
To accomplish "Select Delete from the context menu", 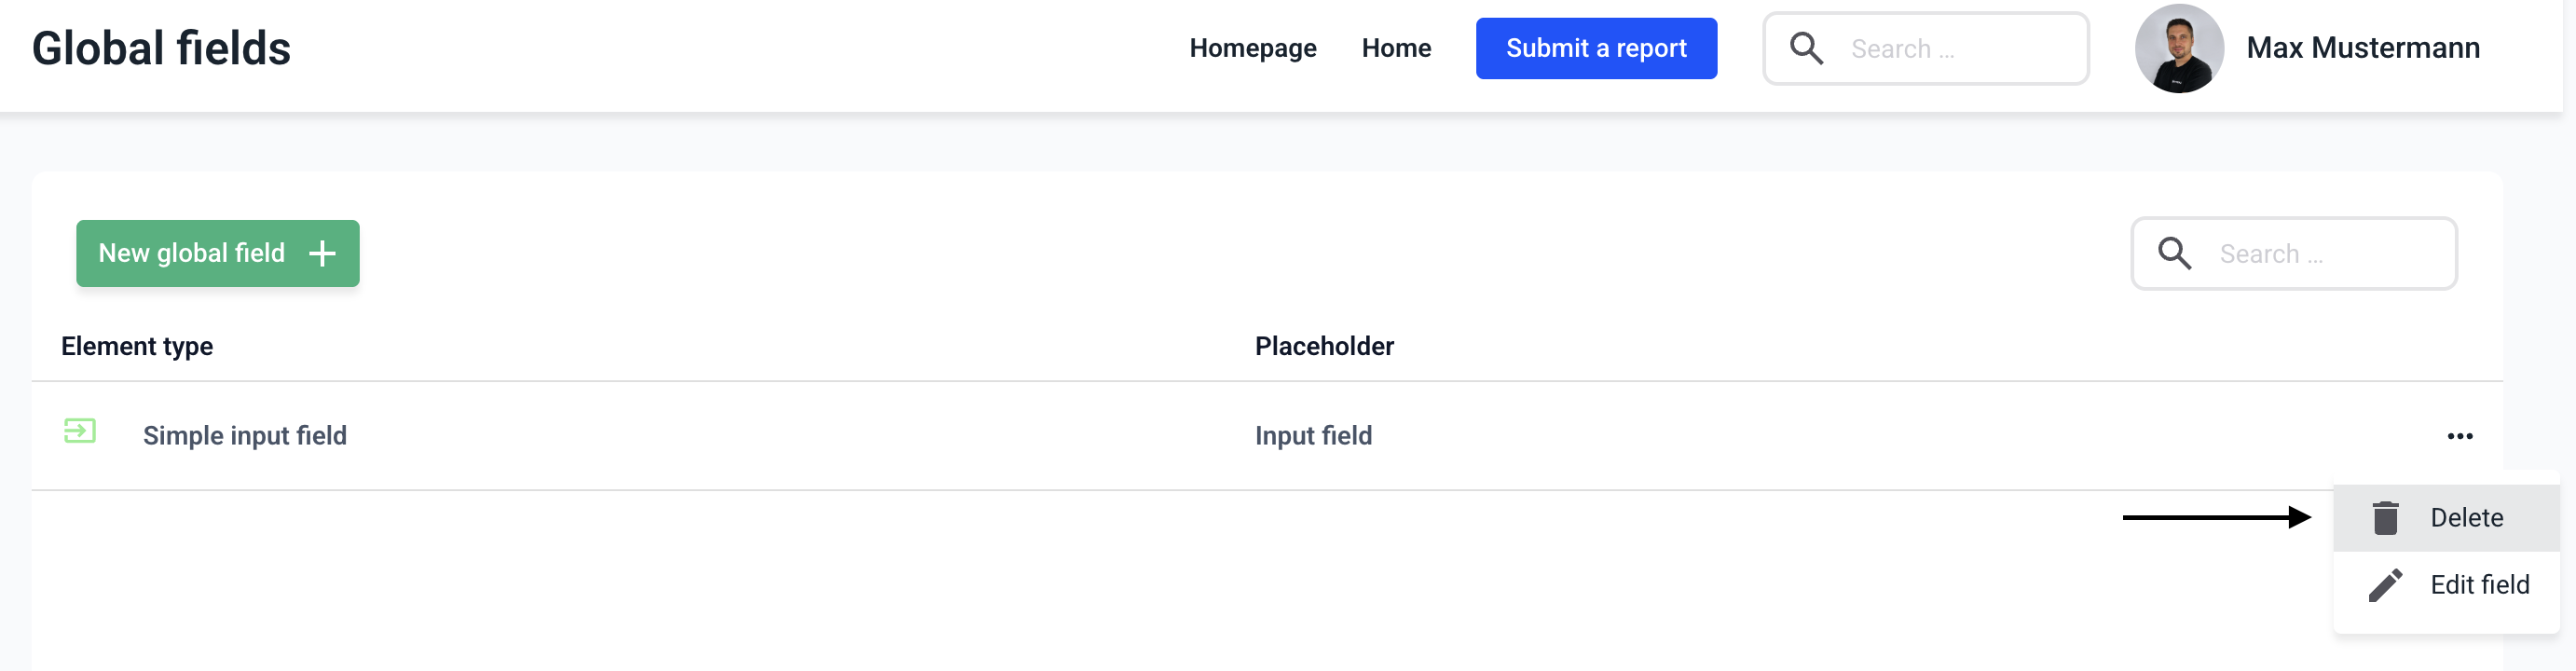I will coord(2466,518).
